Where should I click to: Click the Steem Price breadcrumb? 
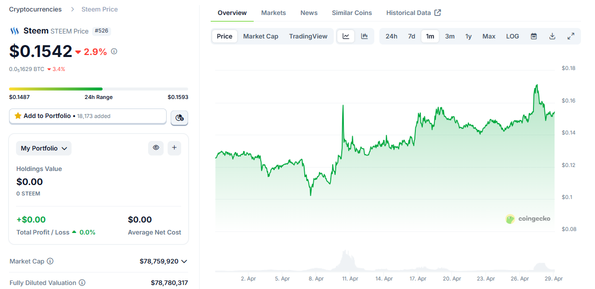click(100, 9)
